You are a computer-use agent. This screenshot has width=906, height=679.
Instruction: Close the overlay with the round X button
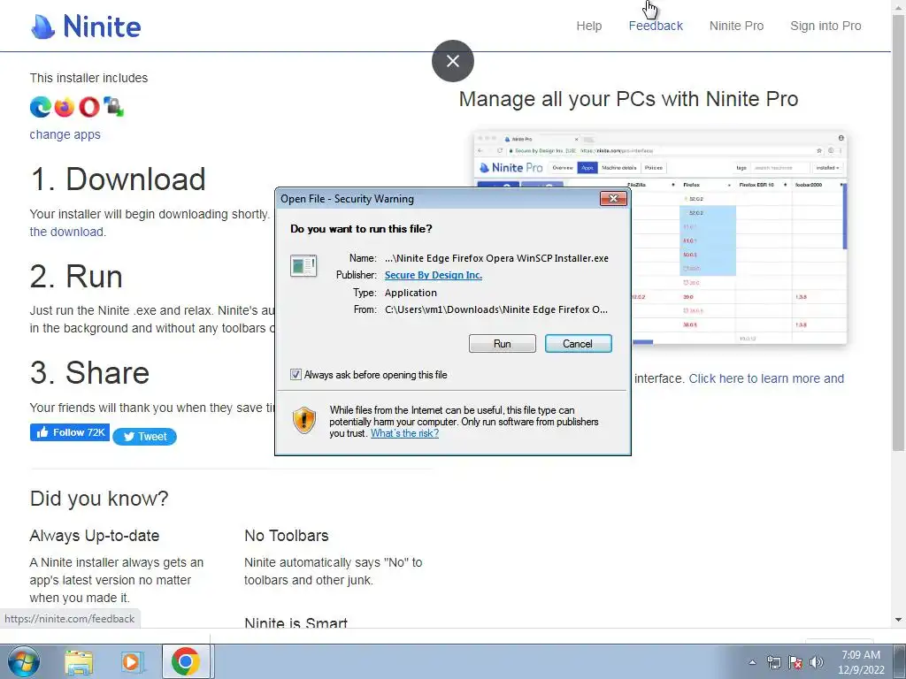point(453,61)
